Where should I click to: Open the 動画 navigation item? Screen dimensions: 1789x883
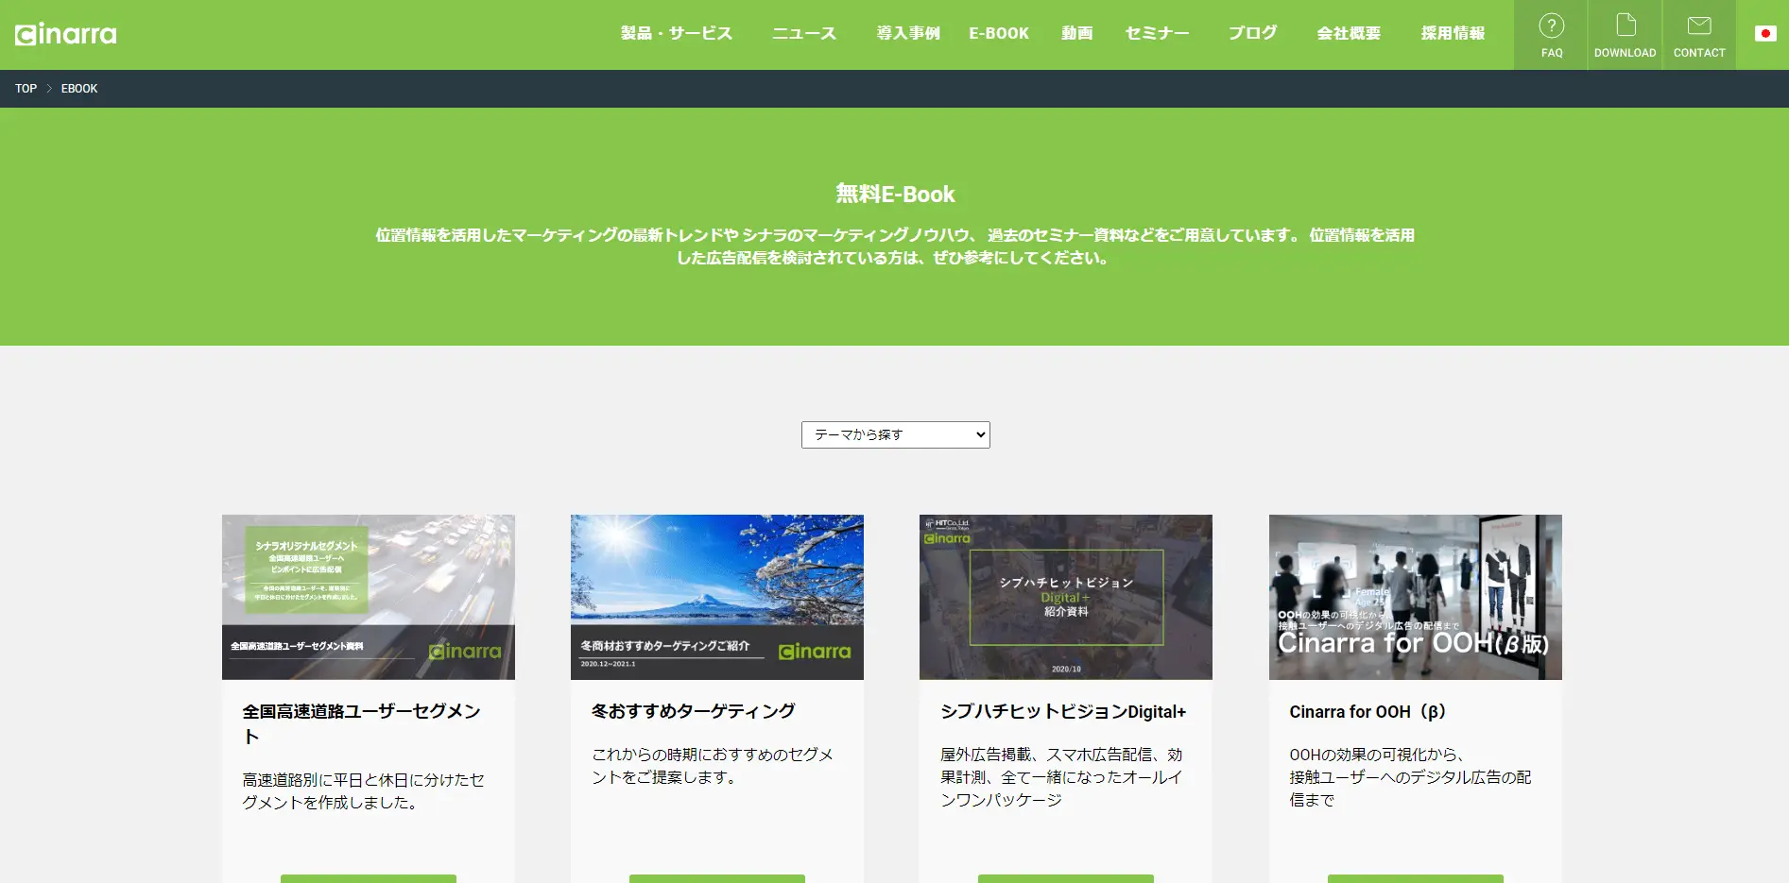tap(1076, 33)
